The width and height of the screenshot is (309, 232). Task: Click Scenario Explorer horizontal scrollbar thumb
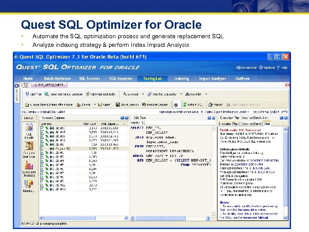(x=70, y=218)
